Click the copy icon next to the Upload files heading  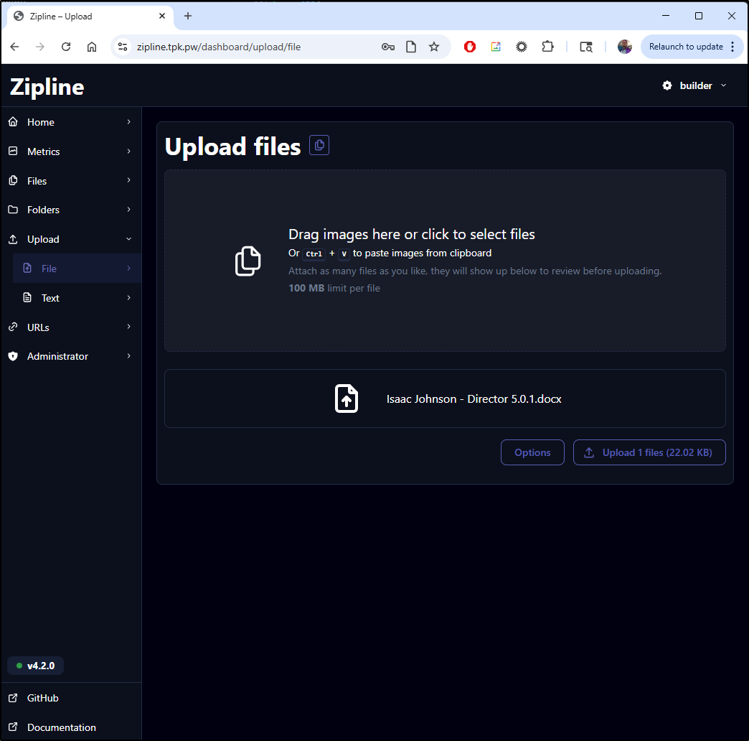tap(319, 145)
